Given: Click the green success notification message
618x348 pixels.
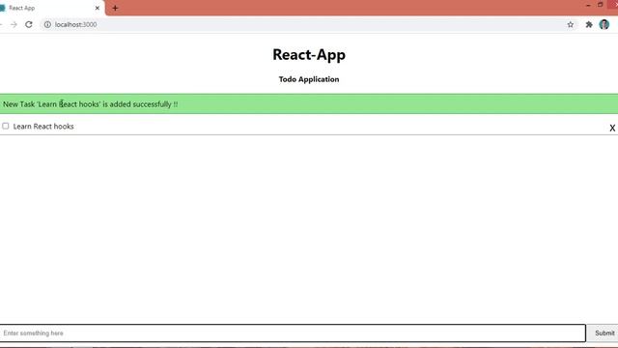Looking at the screenshot, I should click(309, 104).
